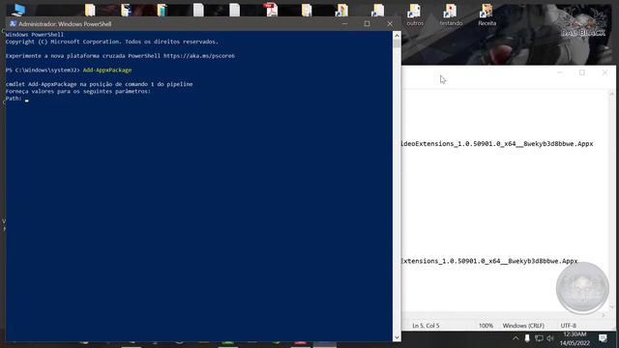Open the 'outros' desktop shortcut
The width and height of the screenshot is (619, 348).
coord(415,15)
